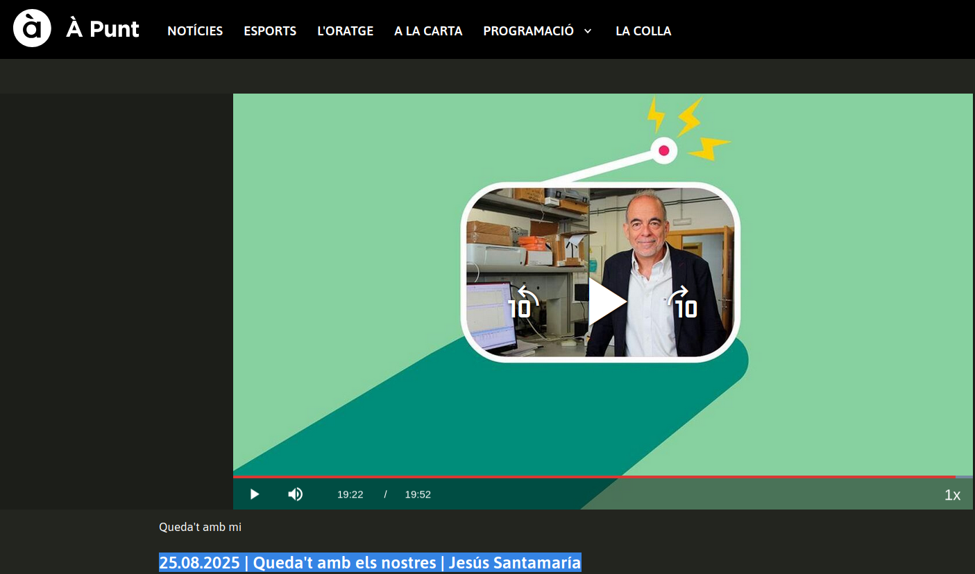Open L'Oratge weather section
Image resolution: width=975 pixels, height=574 pixels.
click(x=345, y=31)
